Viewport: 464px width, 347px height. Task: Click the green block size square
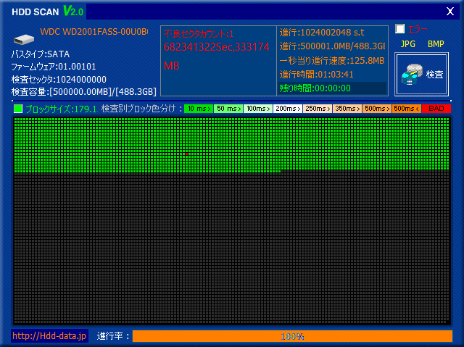pyautogui.click(x=18, y=109)
